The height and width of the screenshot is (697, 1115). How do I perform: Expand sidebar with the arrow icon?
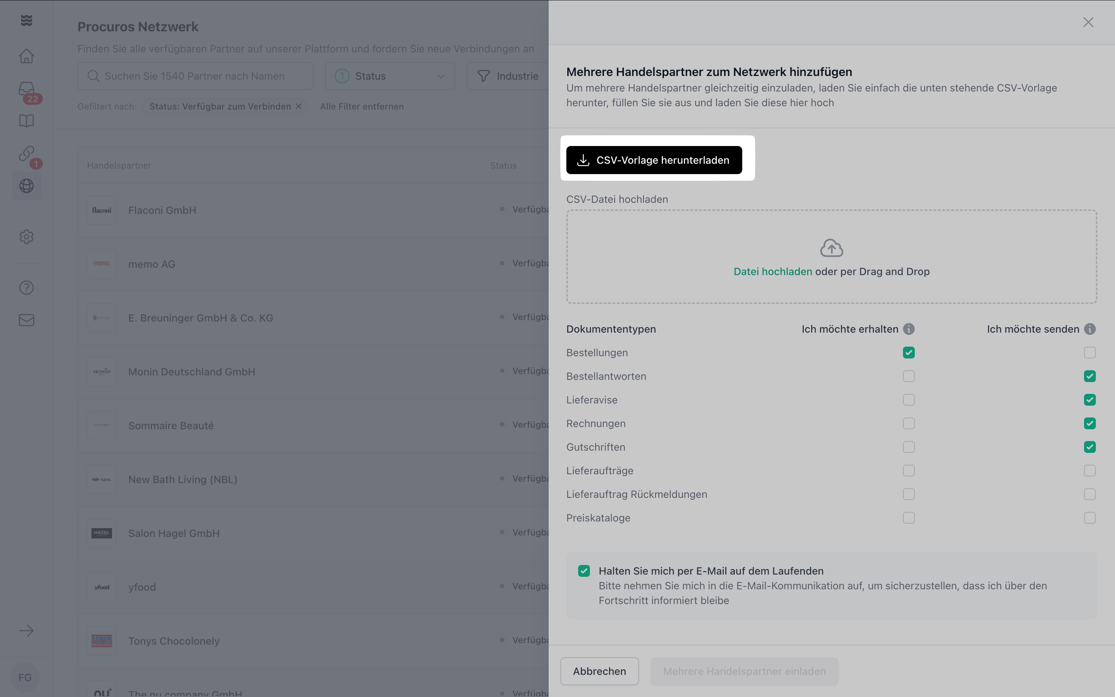tap(26, 631)
